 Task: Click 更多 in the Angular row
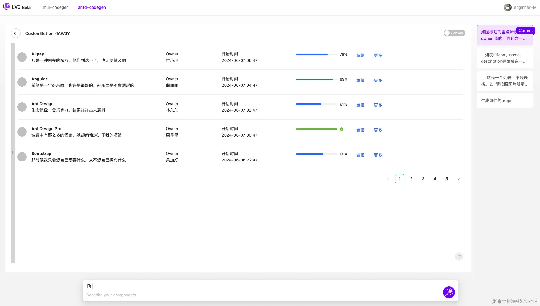pyautogui.click(x=378, y=80)
